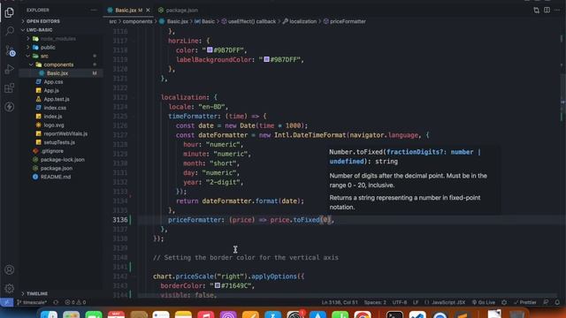The image size is (566, 318).
Task: Open the Extensions view
Action: (10, 87)
